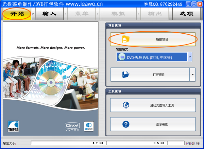The image size is (204, 149).
Task: Click the 输出大小 label
Action: tap(10, 144)
